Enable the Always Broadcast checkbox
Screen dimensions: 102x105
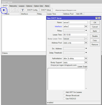pyautogui.click(x=64, y=95)
